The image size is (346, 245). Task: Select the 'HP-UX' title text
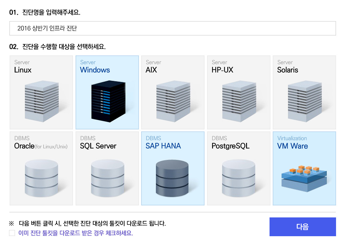(222, 70)
